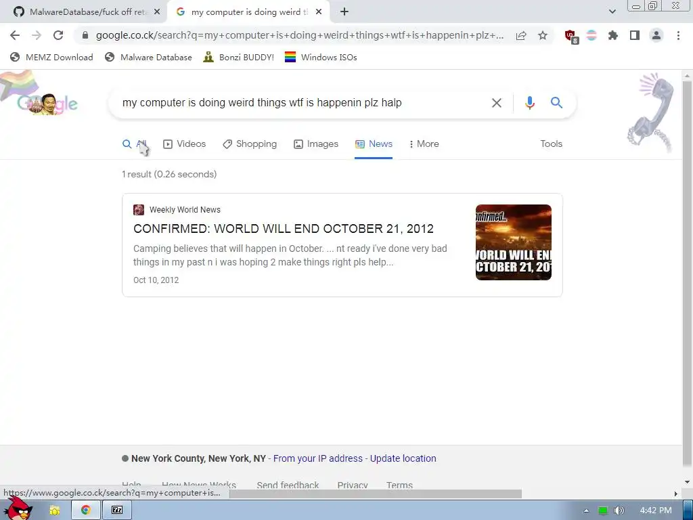Clear the search query with X
This screenshot has height=520, width=693.
click(x=496, y=103)
